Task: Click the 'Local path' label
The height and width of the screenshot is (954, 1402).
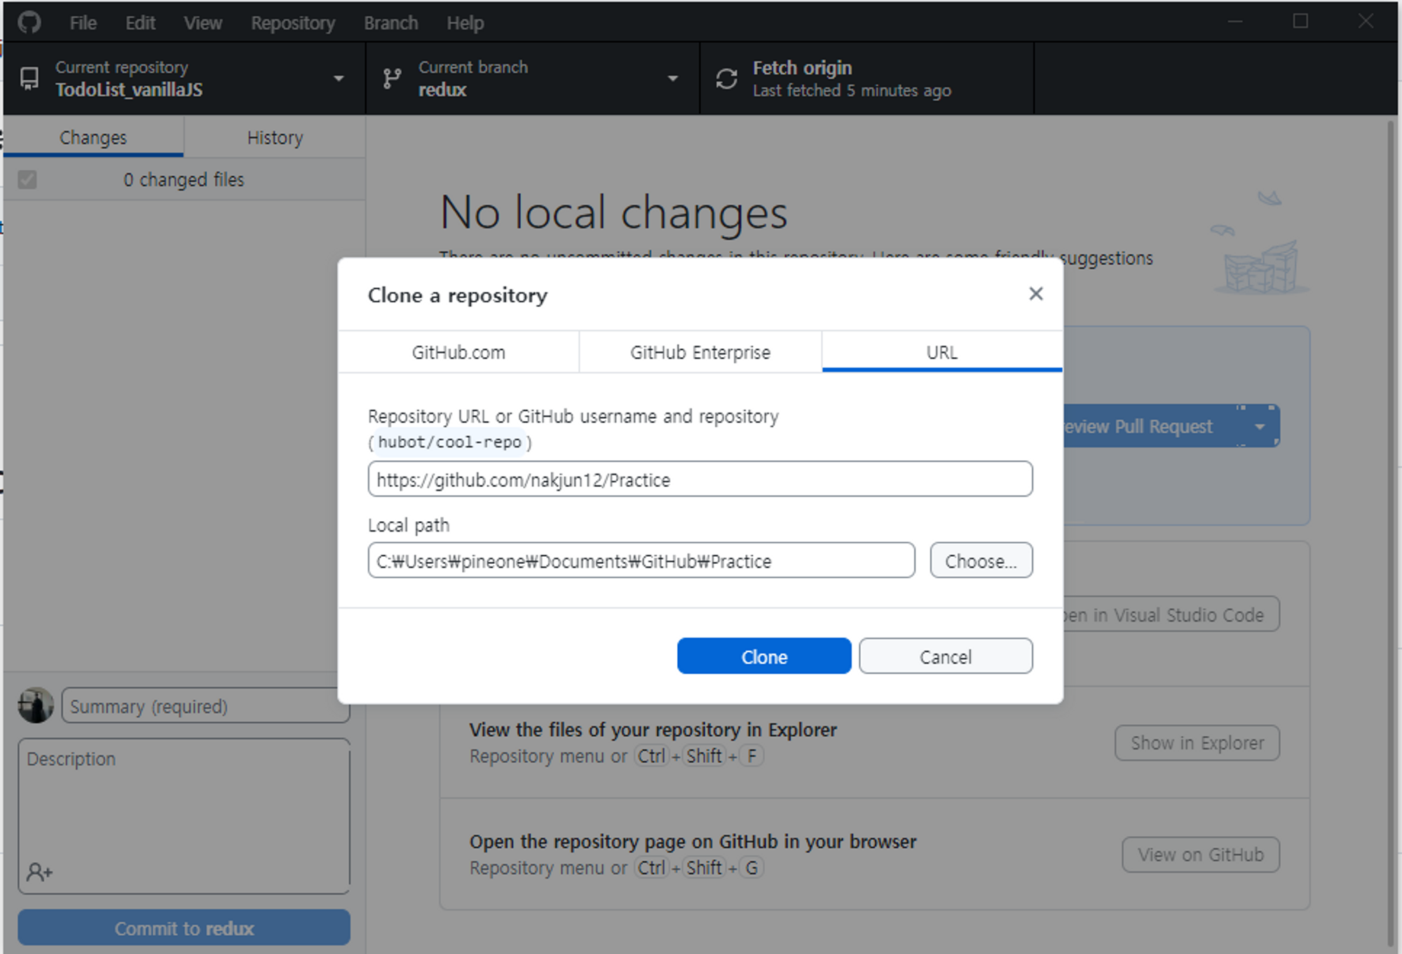Action: click(x=409, y=525)
